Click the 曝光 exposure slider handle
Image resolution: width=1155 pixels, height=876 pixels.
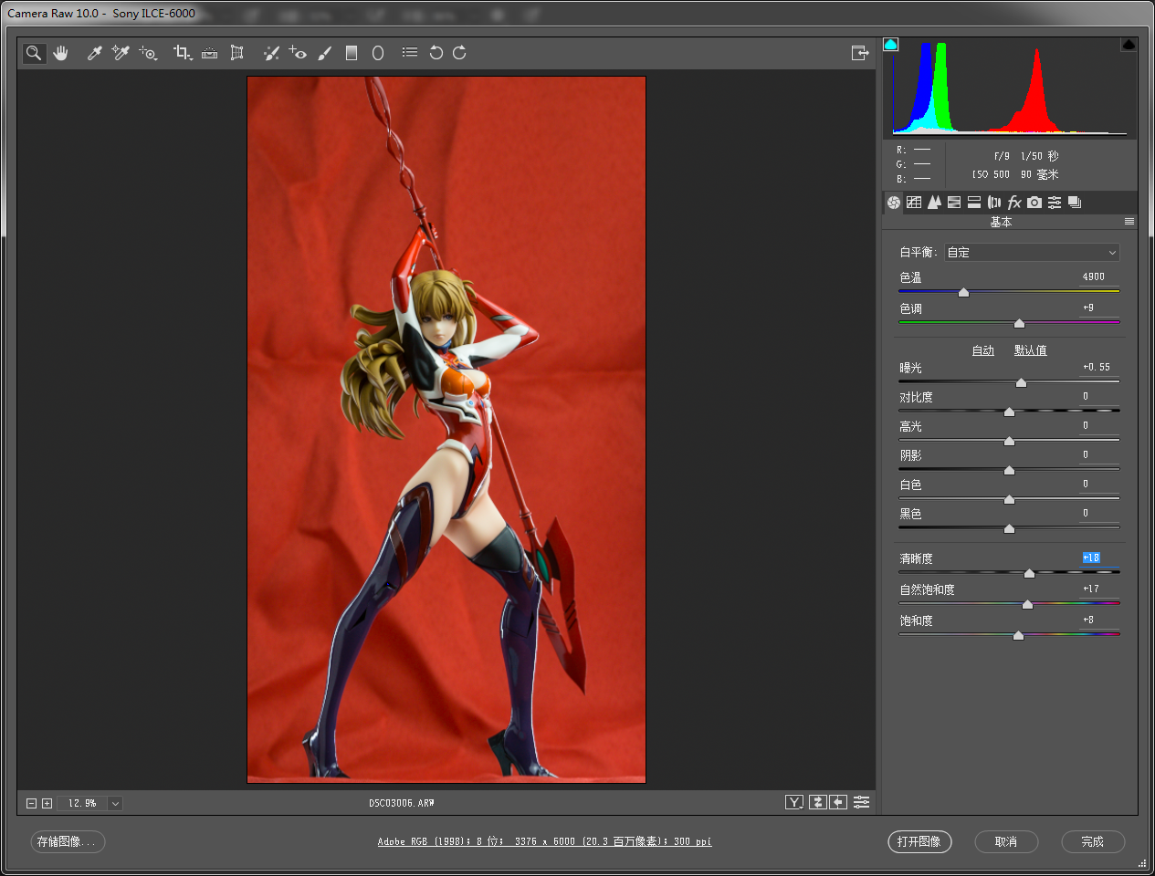[x=1021, y=382]
